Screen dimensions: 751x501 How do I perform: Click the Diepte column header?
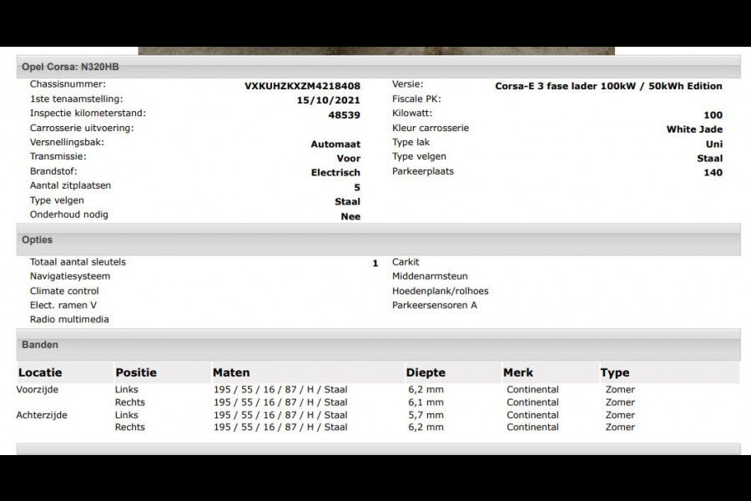coord(426,372)
